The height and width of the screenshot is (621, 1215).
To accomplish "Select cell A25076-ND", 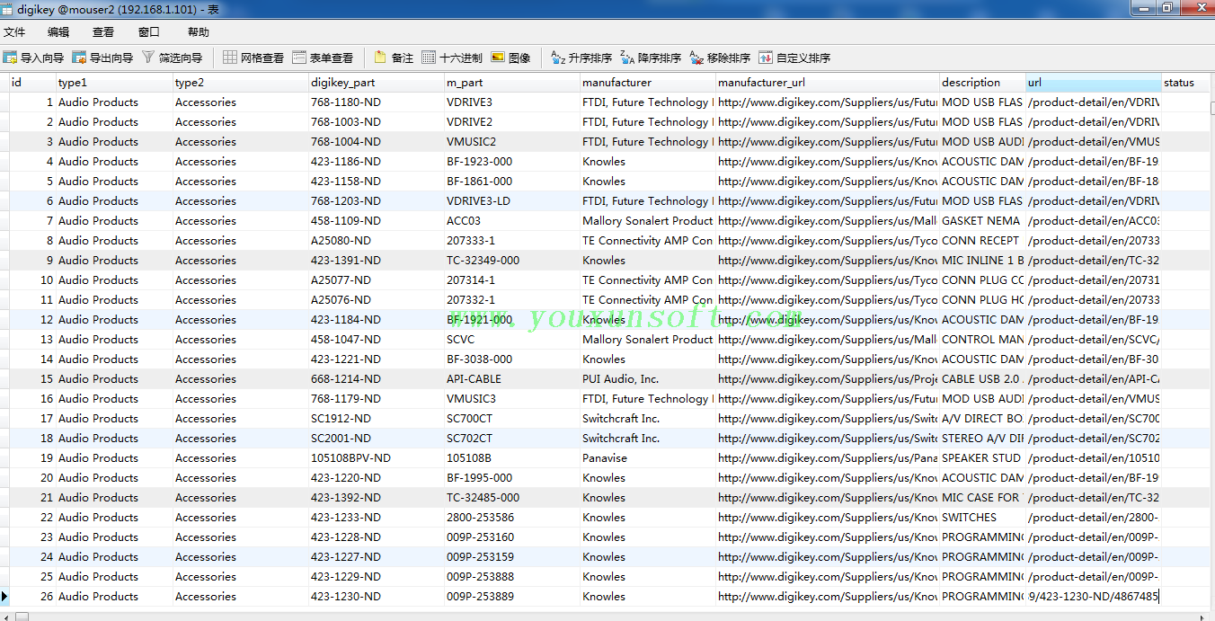I will click(x=377, y=299).
